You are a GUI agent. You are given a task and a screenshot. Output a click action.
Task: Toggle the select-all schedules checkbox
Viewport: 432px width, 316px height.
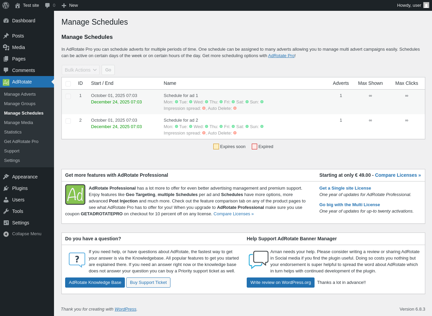[68, 83]
